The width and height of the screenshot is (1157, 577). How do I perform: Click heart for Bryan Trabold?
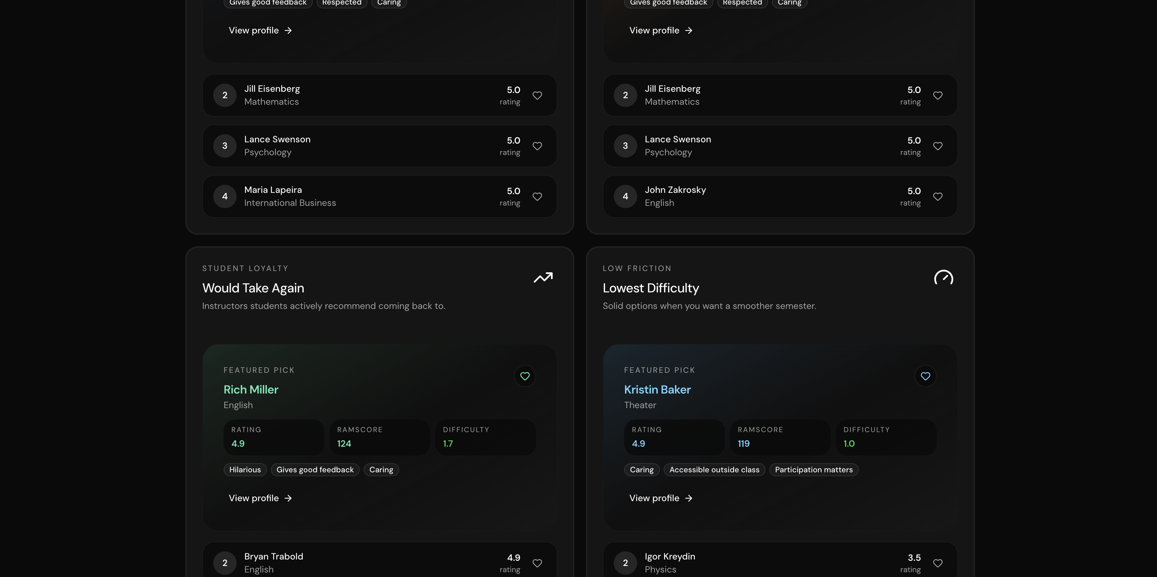tap(537, 563)
